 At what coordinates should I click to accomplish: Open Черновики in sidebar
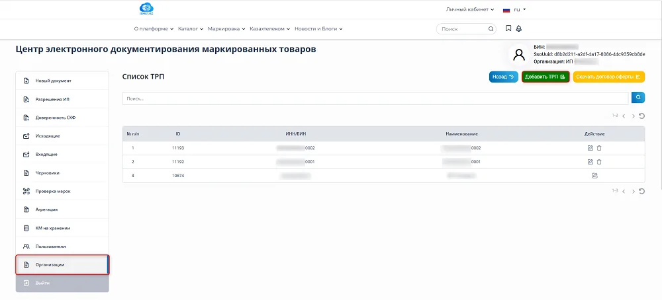coord(62,172)
